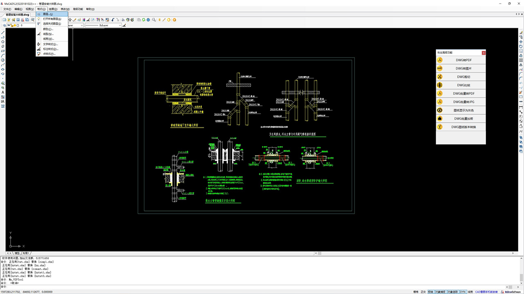Image resolution: width=524 pixels, height=294 pixels.
Task: Click the Undo arrow in toolbar
Action: tap(113, 20)
